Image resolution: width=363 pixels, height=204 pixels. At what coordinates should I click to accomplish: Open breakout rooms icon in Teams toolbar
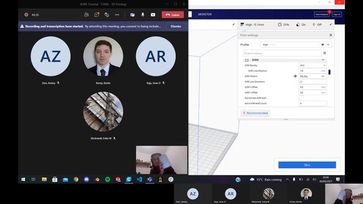pyautogui.click(x=107, y=15)
